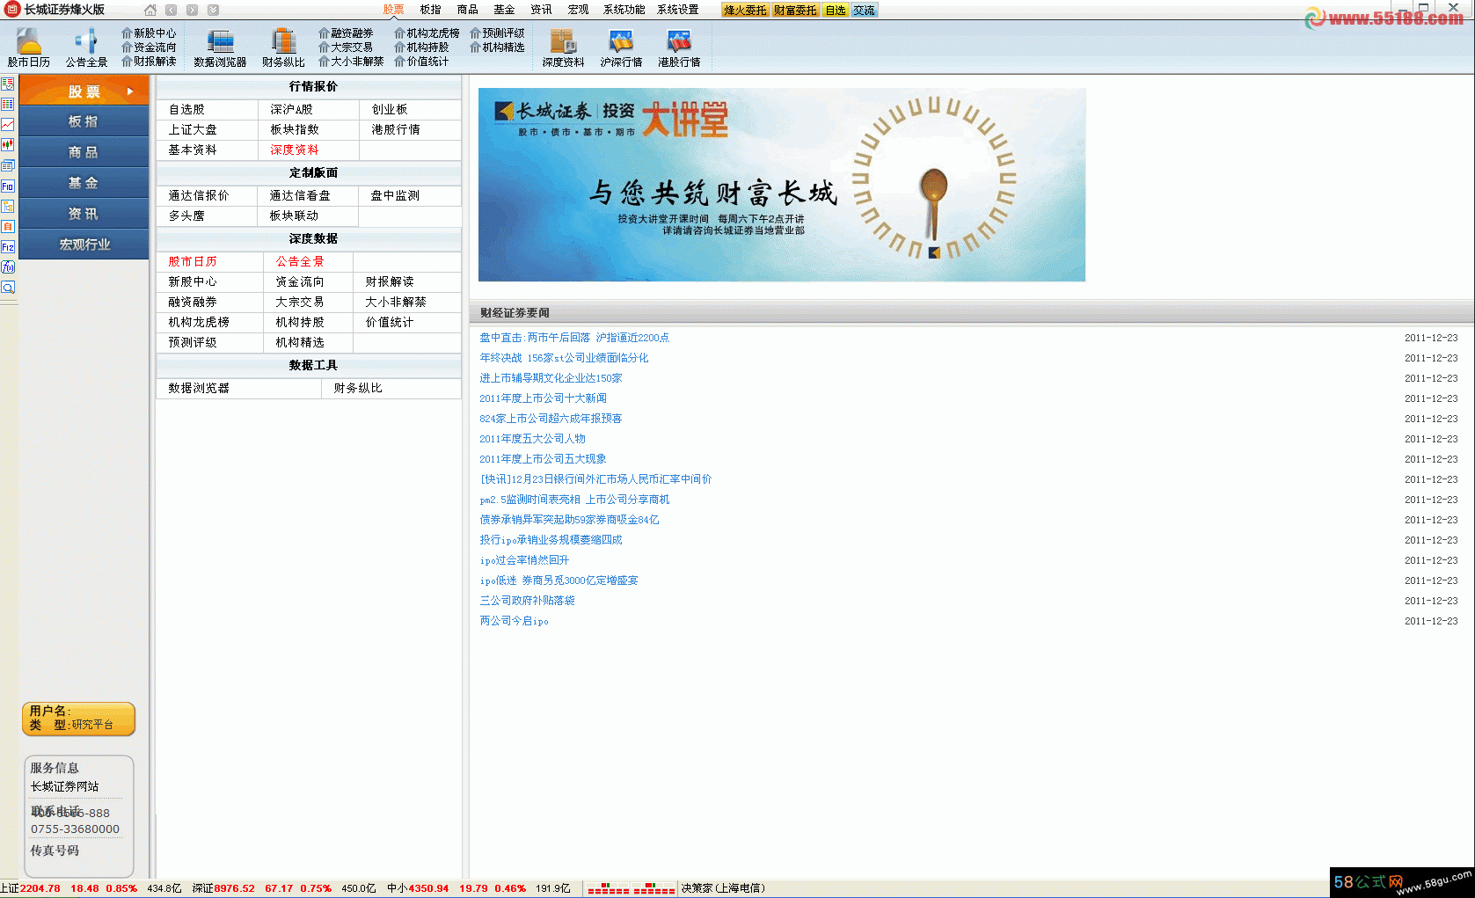Navigate back with the left arrow icon
Screen dimensions: 1475x898
[171, 11]
